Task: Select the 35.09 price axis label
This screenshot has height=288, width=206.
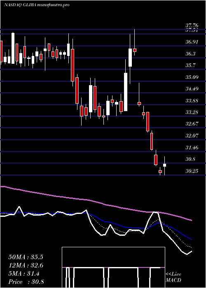Action: click(x=192, y=77)
